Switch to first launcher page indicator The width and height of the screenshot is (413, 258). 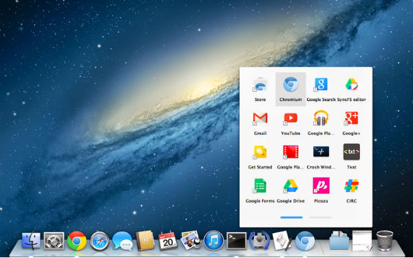click(291, 217)
